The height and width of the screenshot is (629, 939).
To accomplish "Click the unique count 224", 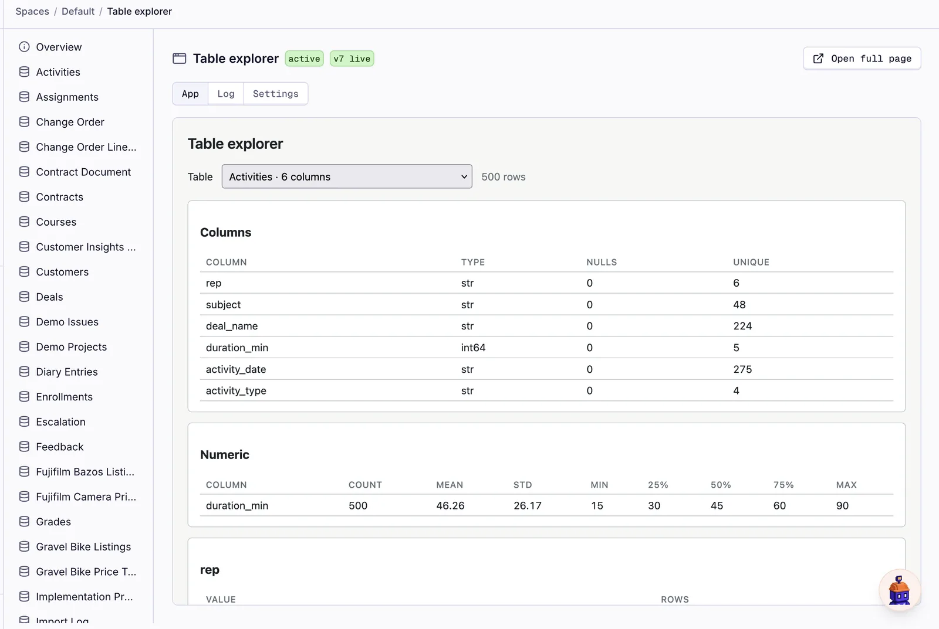I will [x=742, y=326].
